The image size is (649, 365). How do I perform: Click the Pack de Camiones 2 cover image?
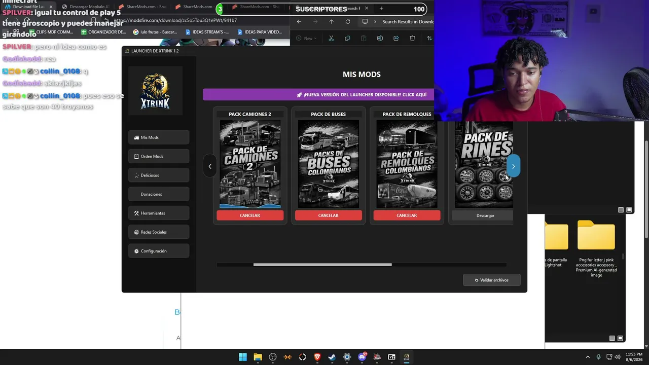[x=250, y=164]
